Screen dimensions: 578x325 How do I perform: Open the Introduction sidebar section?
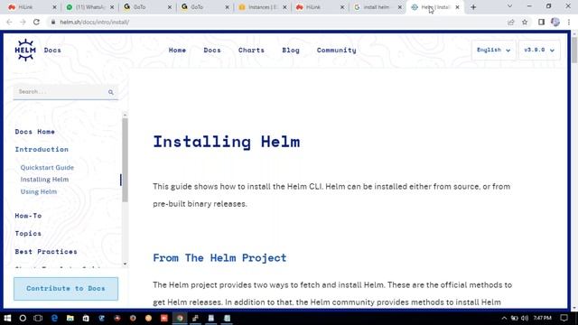coord(42,149)
